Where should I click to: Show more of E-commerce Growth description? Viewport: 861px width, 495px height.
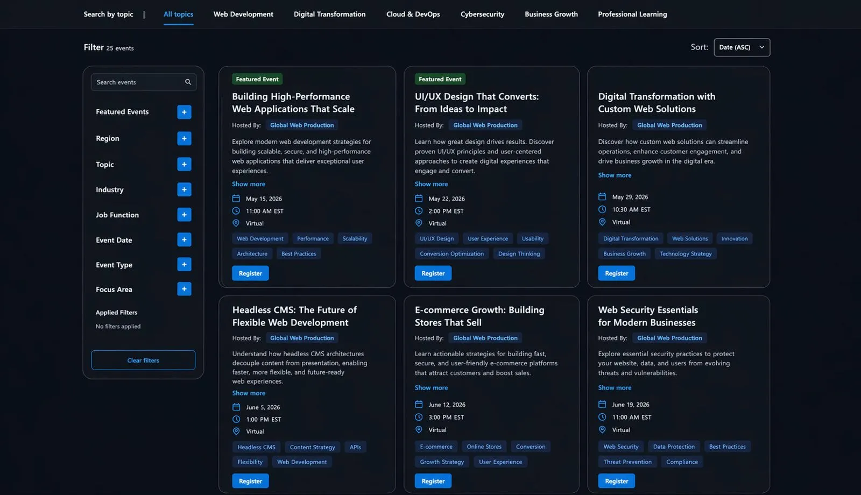[x=431, y=388]
